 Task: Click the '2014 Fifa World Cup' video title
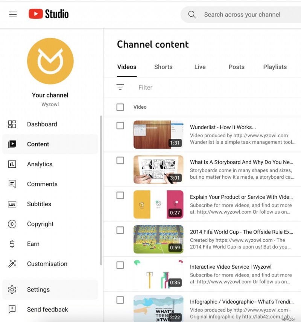tap(242, 232)
